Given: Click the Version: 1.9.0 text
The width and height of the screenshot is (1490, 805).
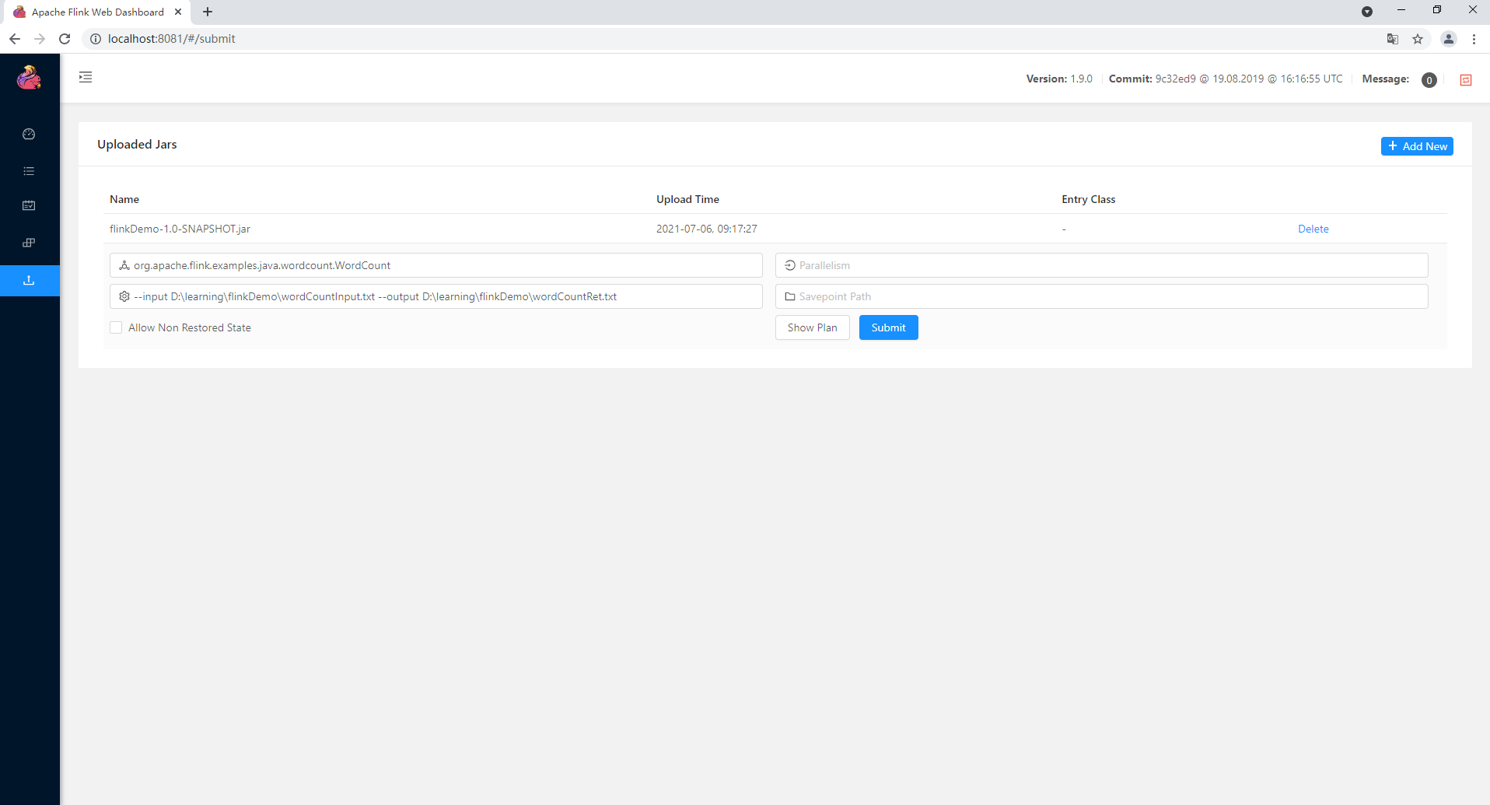Looking at the screenshot, I should pyautogui.click(x=1059, y=79).
